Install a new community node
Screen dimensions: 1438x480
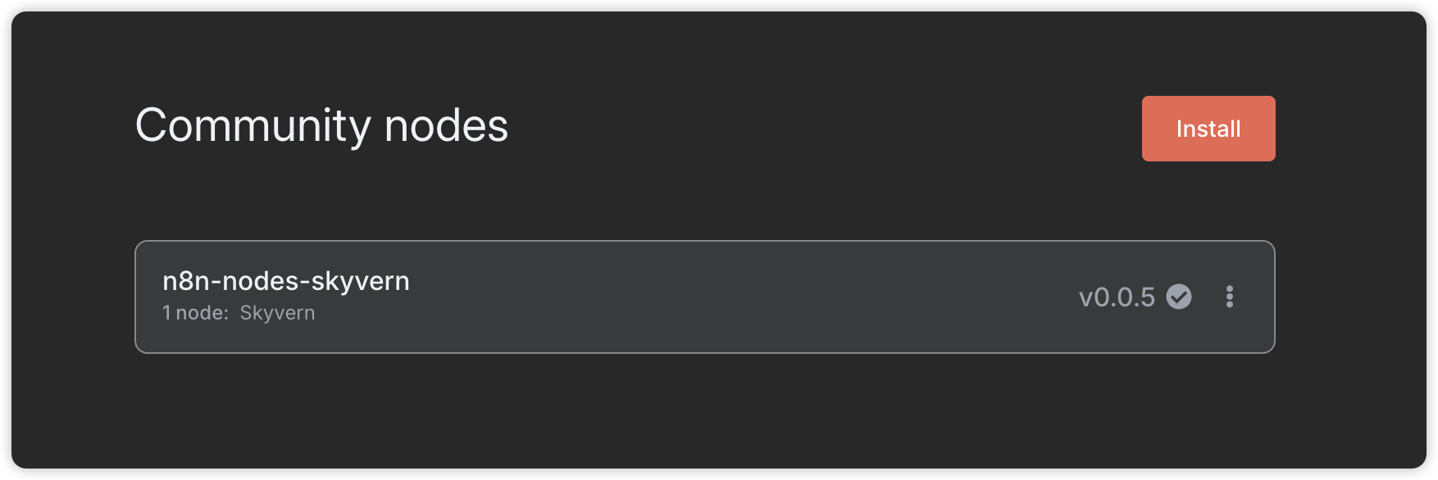tap(1208, 129)
